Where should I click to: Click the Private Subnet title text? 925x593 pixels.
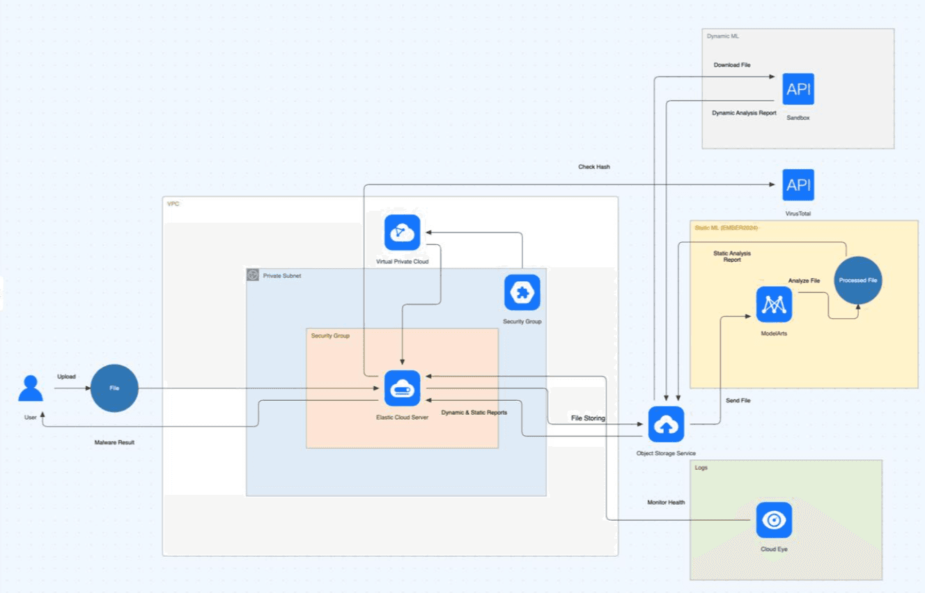click(x=282, y=276)
